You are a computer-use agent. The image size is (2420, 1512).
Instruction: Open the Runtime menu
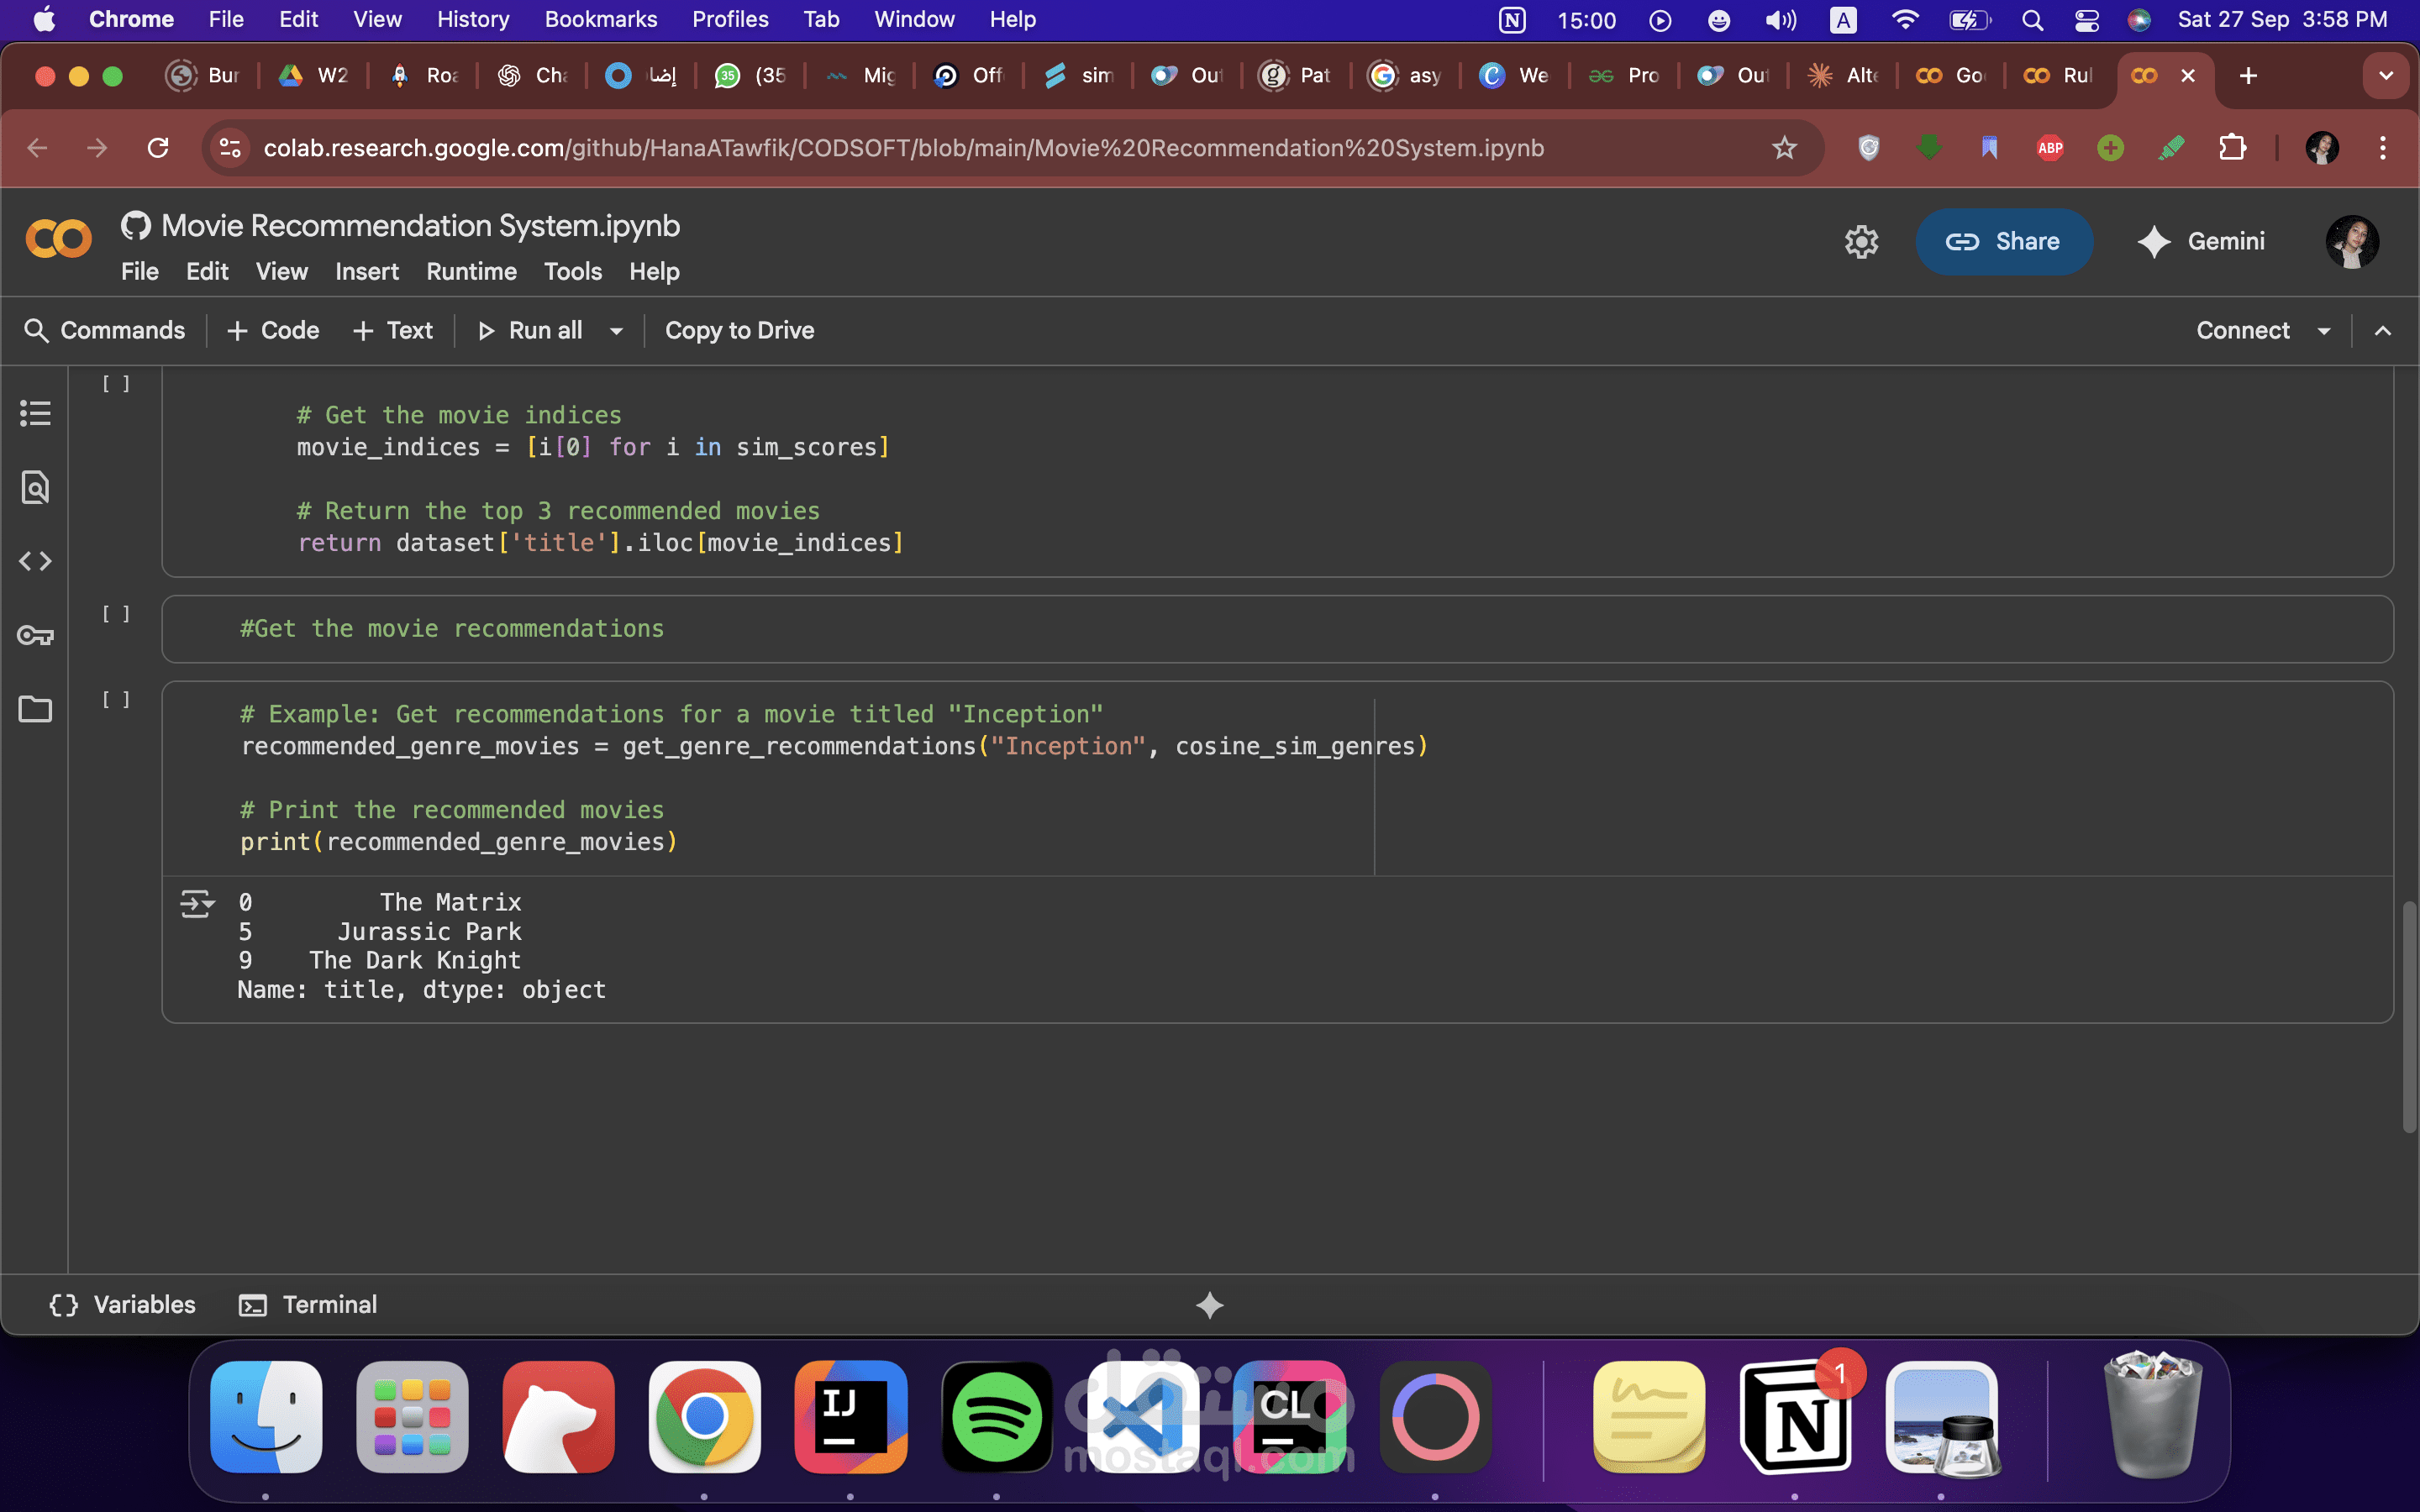[471, 272]
